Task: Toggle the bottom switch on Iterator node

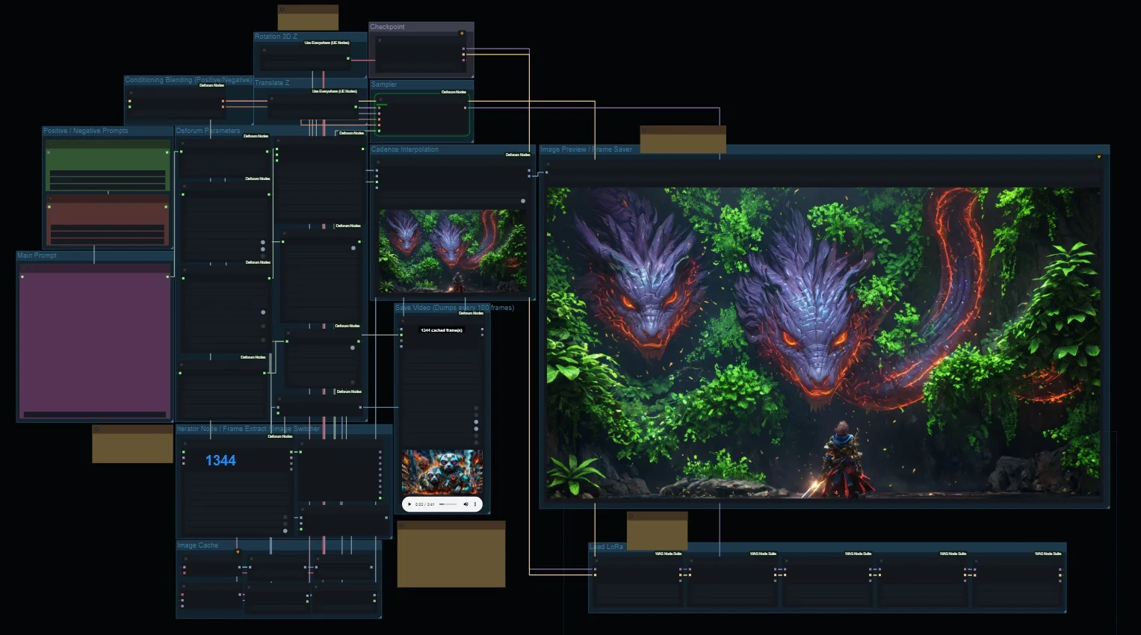Action: coord(285,530)
